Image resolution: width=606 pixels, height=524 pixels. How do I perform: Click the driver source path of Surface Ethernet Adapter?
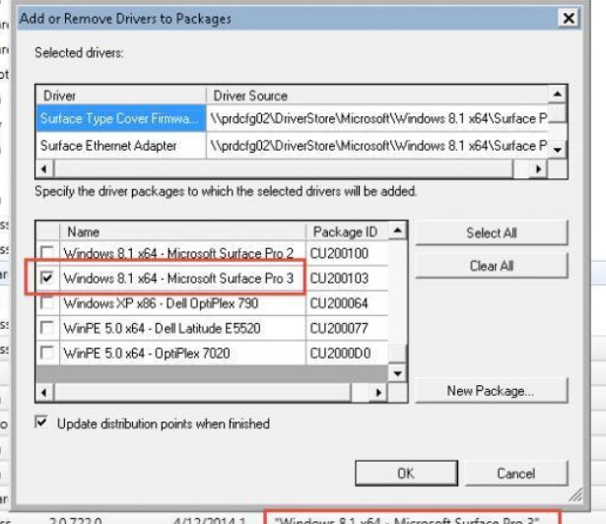coord(378,146)
